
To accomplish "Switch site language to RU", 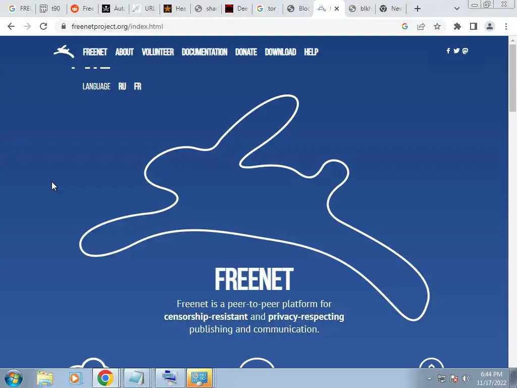I will coord(122,86).
